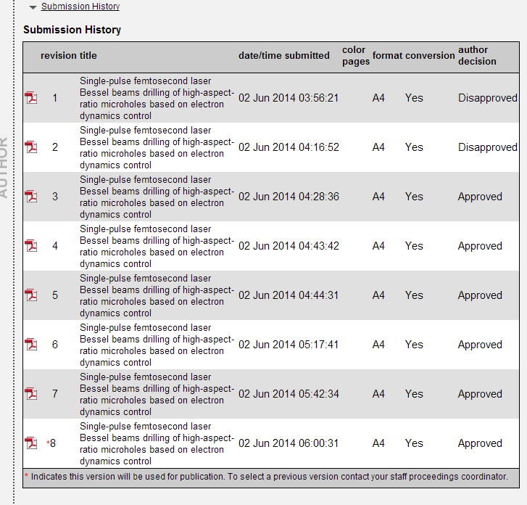This screenshot has height=505, width=527.
Task: Click the PDF icon beside revision 7
Action: coord(31,394)
